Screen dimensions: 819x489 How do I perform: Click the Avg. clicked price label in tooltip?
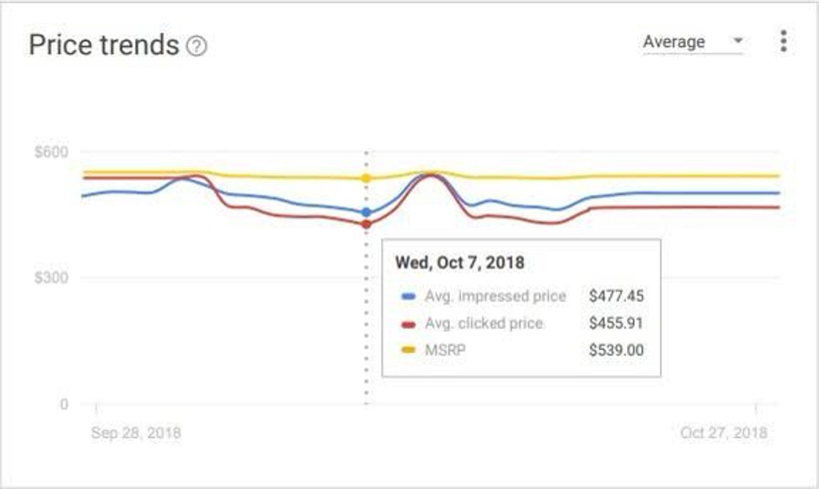tap(484, 323)
